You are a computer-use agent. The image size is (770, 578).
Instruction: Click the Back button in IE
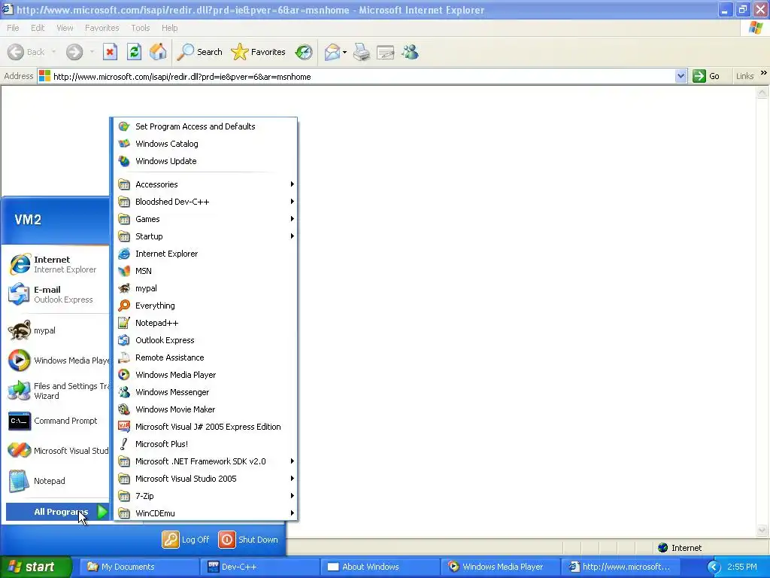(x=26, y=52)
